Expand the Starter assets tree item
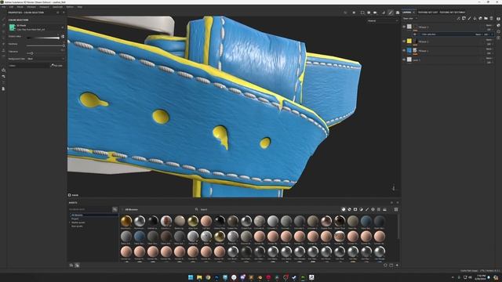The height and width of the screenshot is (282, 502). point(70,222)
